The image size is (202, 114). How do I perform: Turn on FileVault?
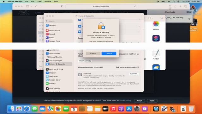coord(134,74)
